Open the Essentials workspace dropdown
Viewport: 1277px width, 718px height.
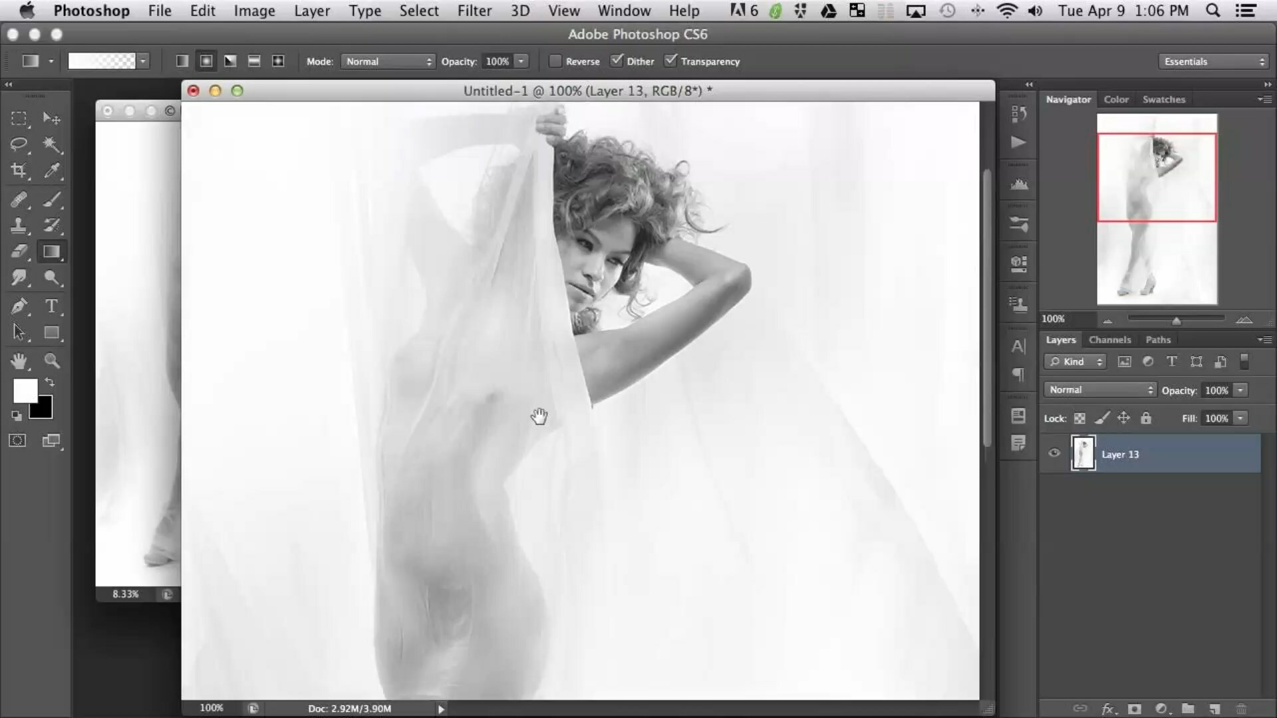click(1214, 61)
